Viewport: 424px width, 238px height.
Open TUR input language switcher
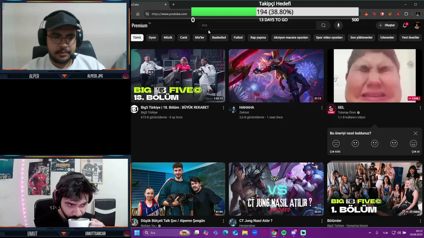(x=385, y=233)
